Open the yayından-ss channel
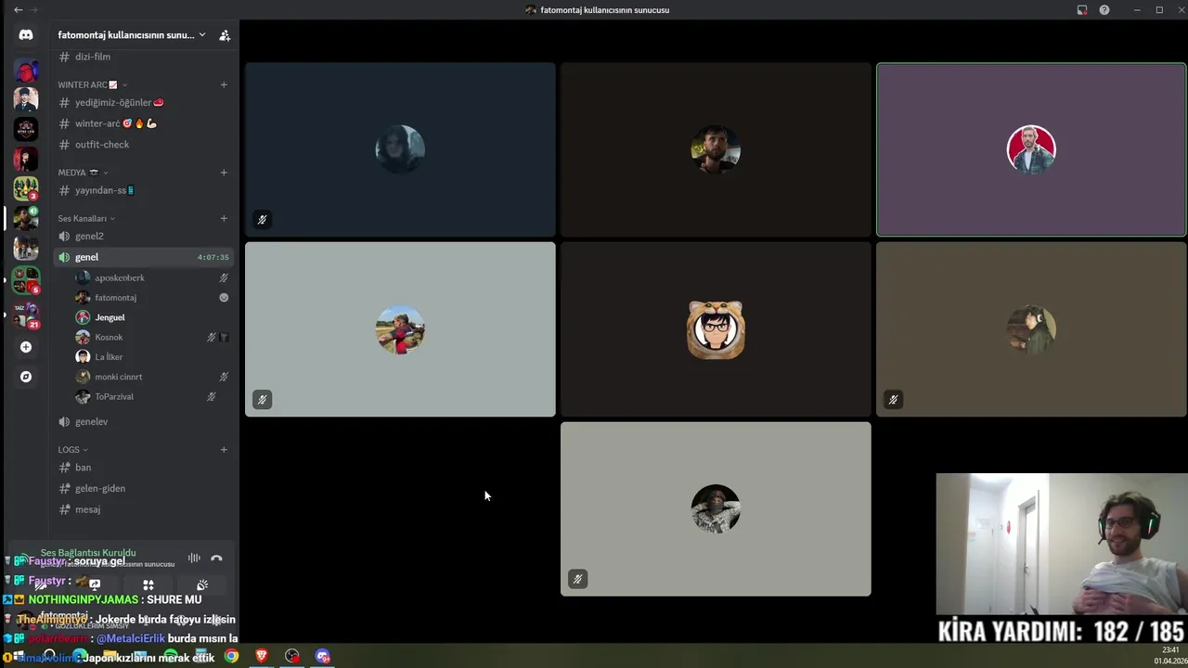The image size is (1188, 668). (x=144, y=190)
